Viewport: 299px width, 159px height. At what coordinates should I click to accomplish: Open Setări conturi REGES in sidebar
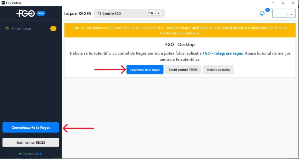point(31,142)
